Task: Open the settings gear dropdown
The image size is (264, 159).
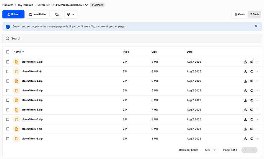Action: (x=71, y=14)
